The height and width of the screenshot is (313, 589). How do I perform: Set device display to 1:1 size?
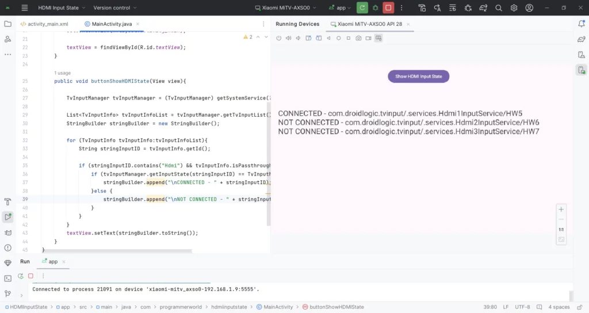[561, 229]
